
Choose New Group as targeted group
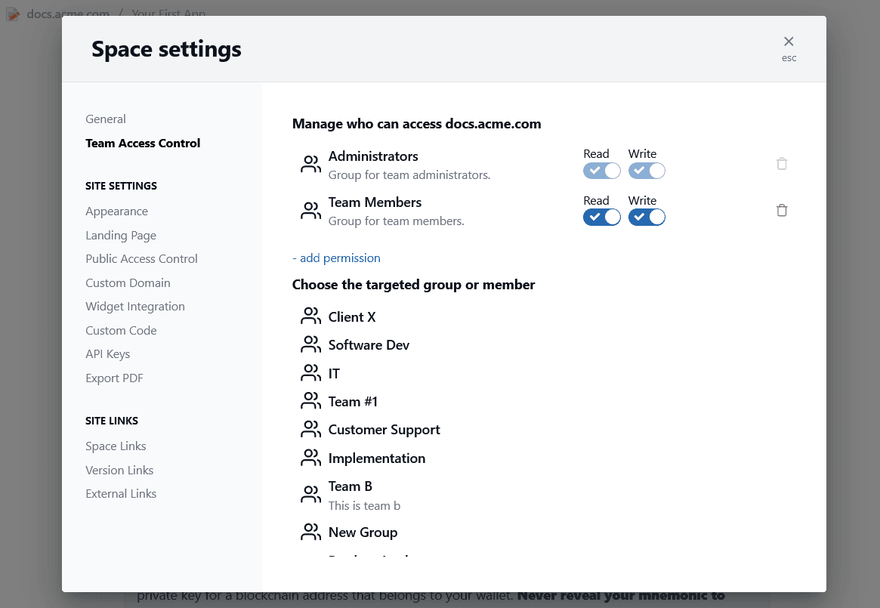click(363, 532)
